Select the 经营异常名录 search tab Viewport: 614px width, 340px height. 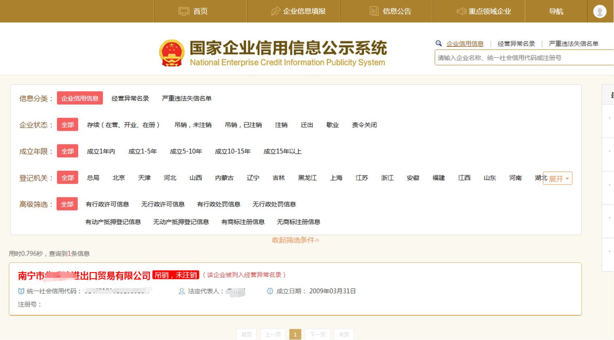(516, 44)
